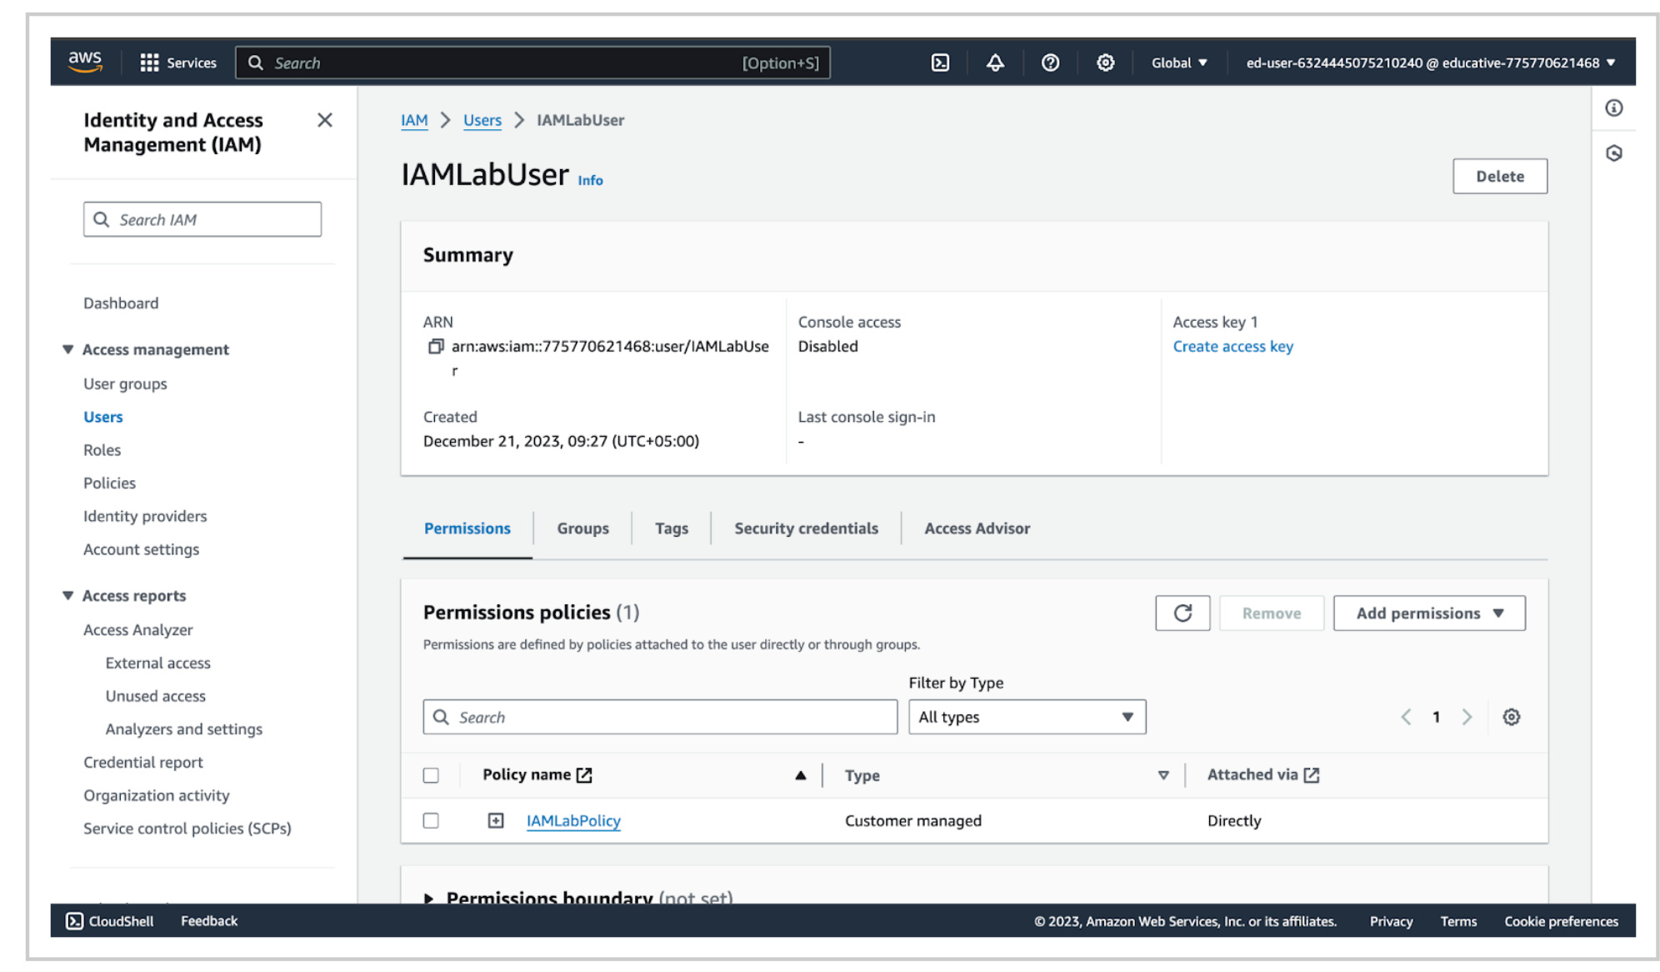The image size is (1660, 972).
Task: Check the IAMLabPolicy row checkbox
Action: (431, 821)
